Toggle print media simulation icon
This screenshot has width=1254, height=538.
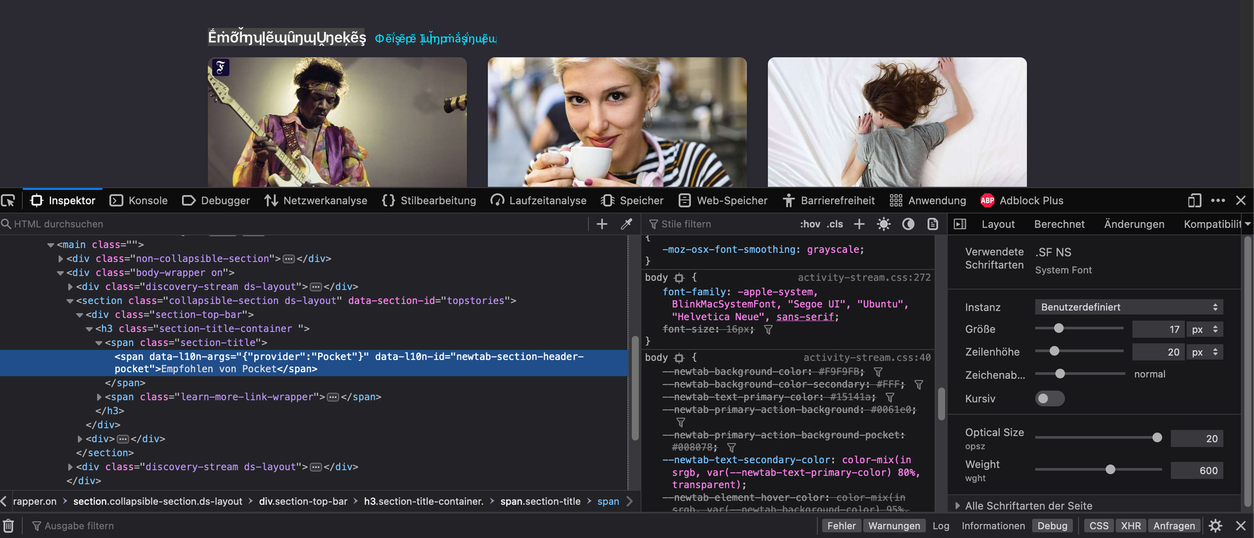933,224
